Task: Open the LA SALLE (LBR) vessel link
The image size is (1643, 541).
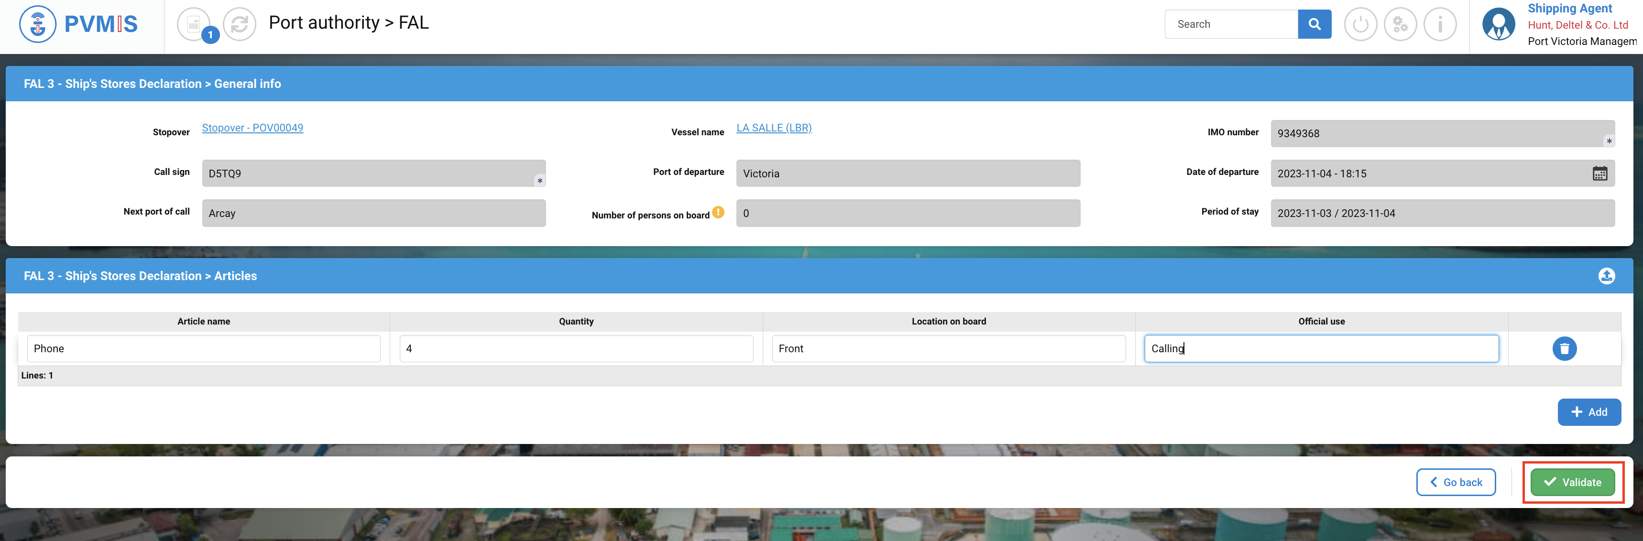Action: click(x=774, y=128)
